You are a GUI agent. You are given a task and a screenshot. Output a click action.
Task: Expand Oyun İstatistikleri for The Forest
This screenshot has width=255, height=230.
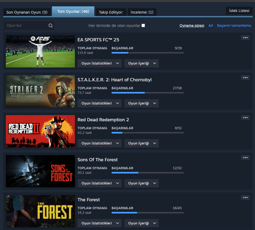pyautogui.click(x=100, y=223)
